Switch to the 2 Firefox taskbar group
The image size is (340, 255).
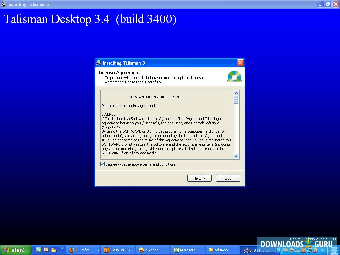coord(83,250)
